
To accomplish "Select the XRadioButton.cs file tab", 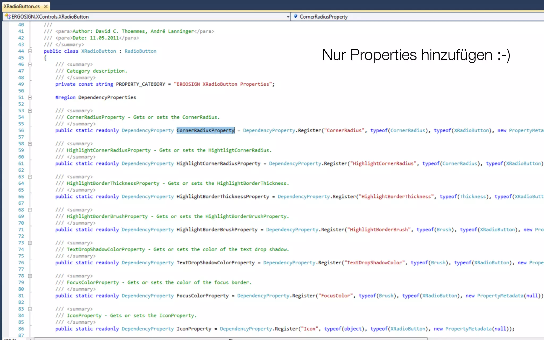I will click(22, 6).
